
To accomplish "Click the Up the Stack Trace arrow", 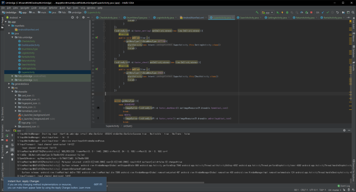I will click(x=12, y=135).
